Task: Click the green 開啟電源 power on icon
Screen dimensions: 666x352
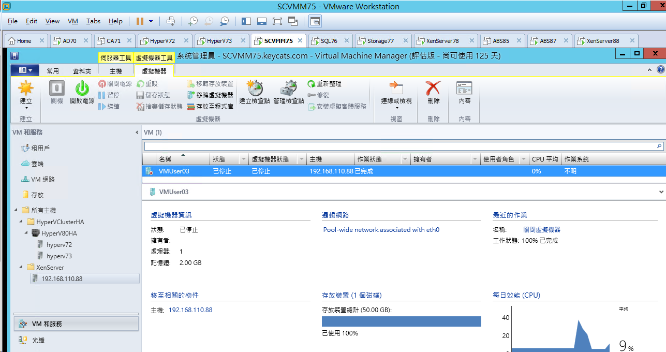Action: click(82, 88)
